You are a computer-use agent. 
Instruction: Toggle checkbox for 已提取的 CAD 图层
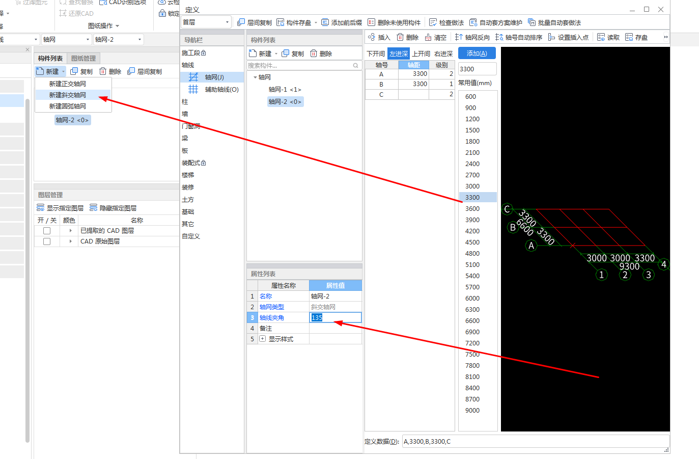coord(47,231)
